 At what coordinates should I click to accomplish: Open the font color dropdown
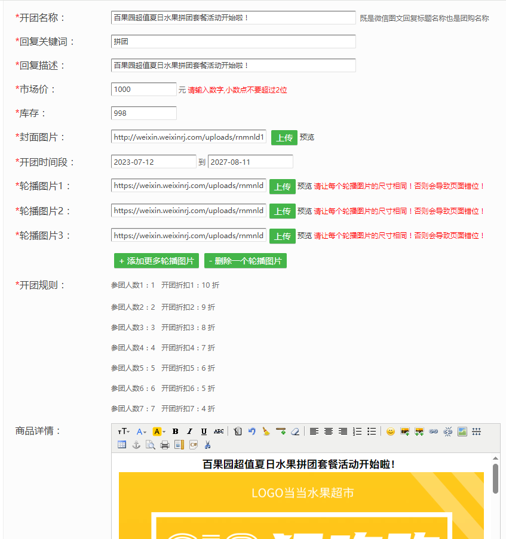(142, 432)
